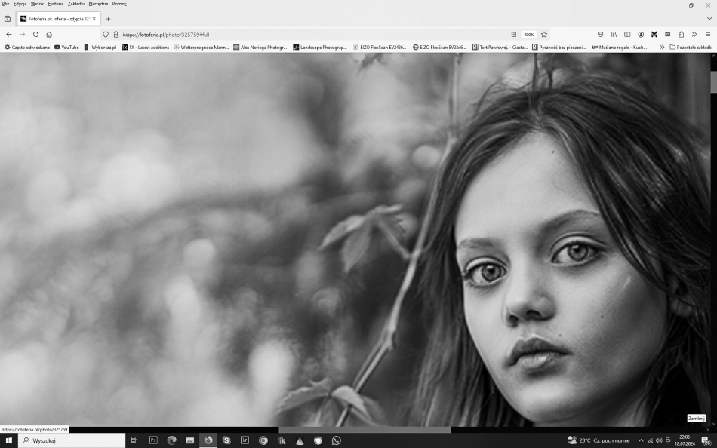Open the Landscape Photograp... bookmark
This screenshot has height=448, width=717.
click(x=320, y=47)
